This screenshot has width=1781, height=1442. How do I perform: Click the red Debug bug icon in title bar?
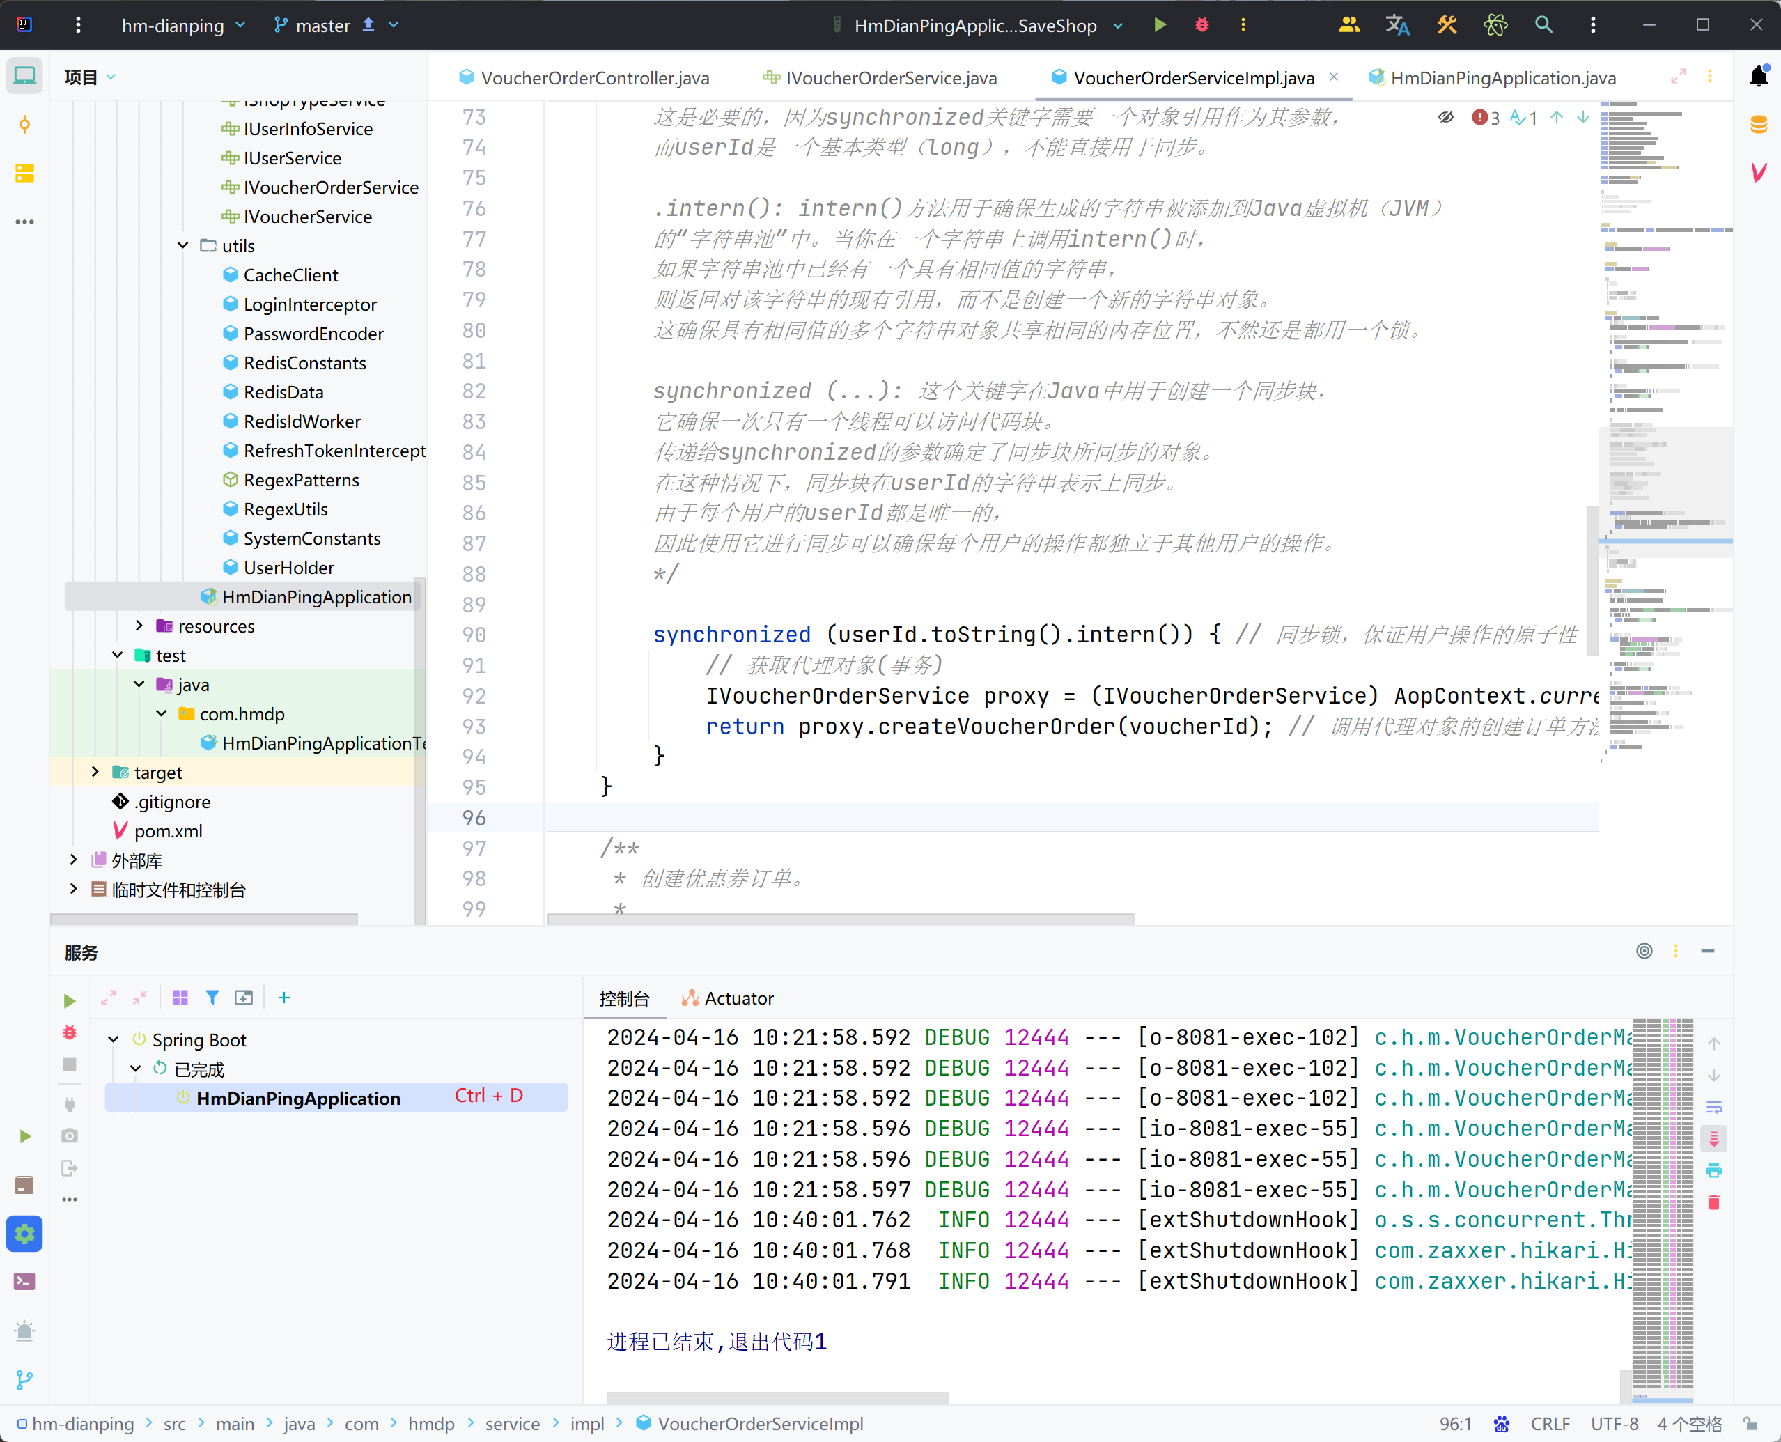(1201, 25)
